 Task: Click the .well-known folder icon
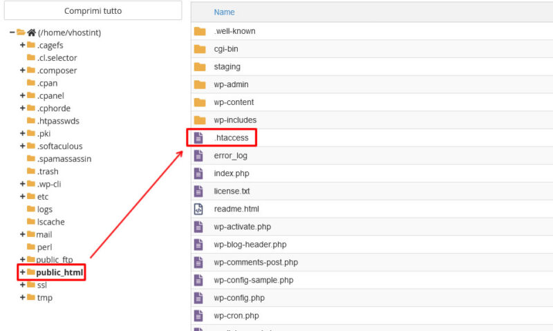tap(200, 31)
